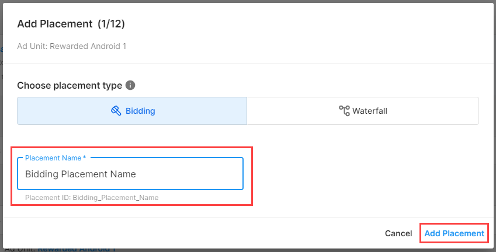This screenshot has width=496, height=252.
Task: Click the Waterfall flow icon
Action: point(344,111)
